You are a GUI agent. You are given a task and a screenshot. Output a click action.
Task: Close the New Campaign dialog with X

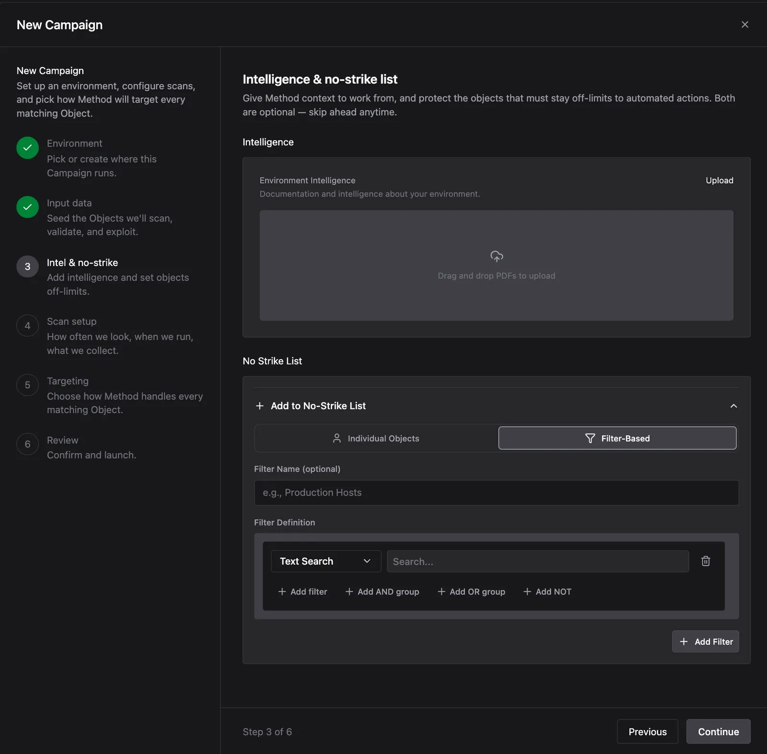coord(744,24)
